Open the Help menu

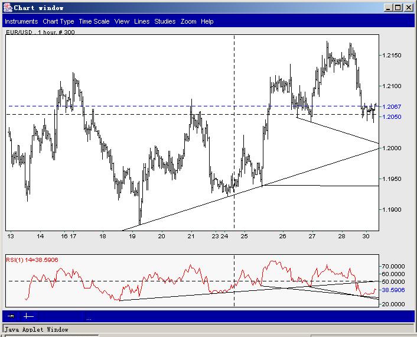(207, 21)
